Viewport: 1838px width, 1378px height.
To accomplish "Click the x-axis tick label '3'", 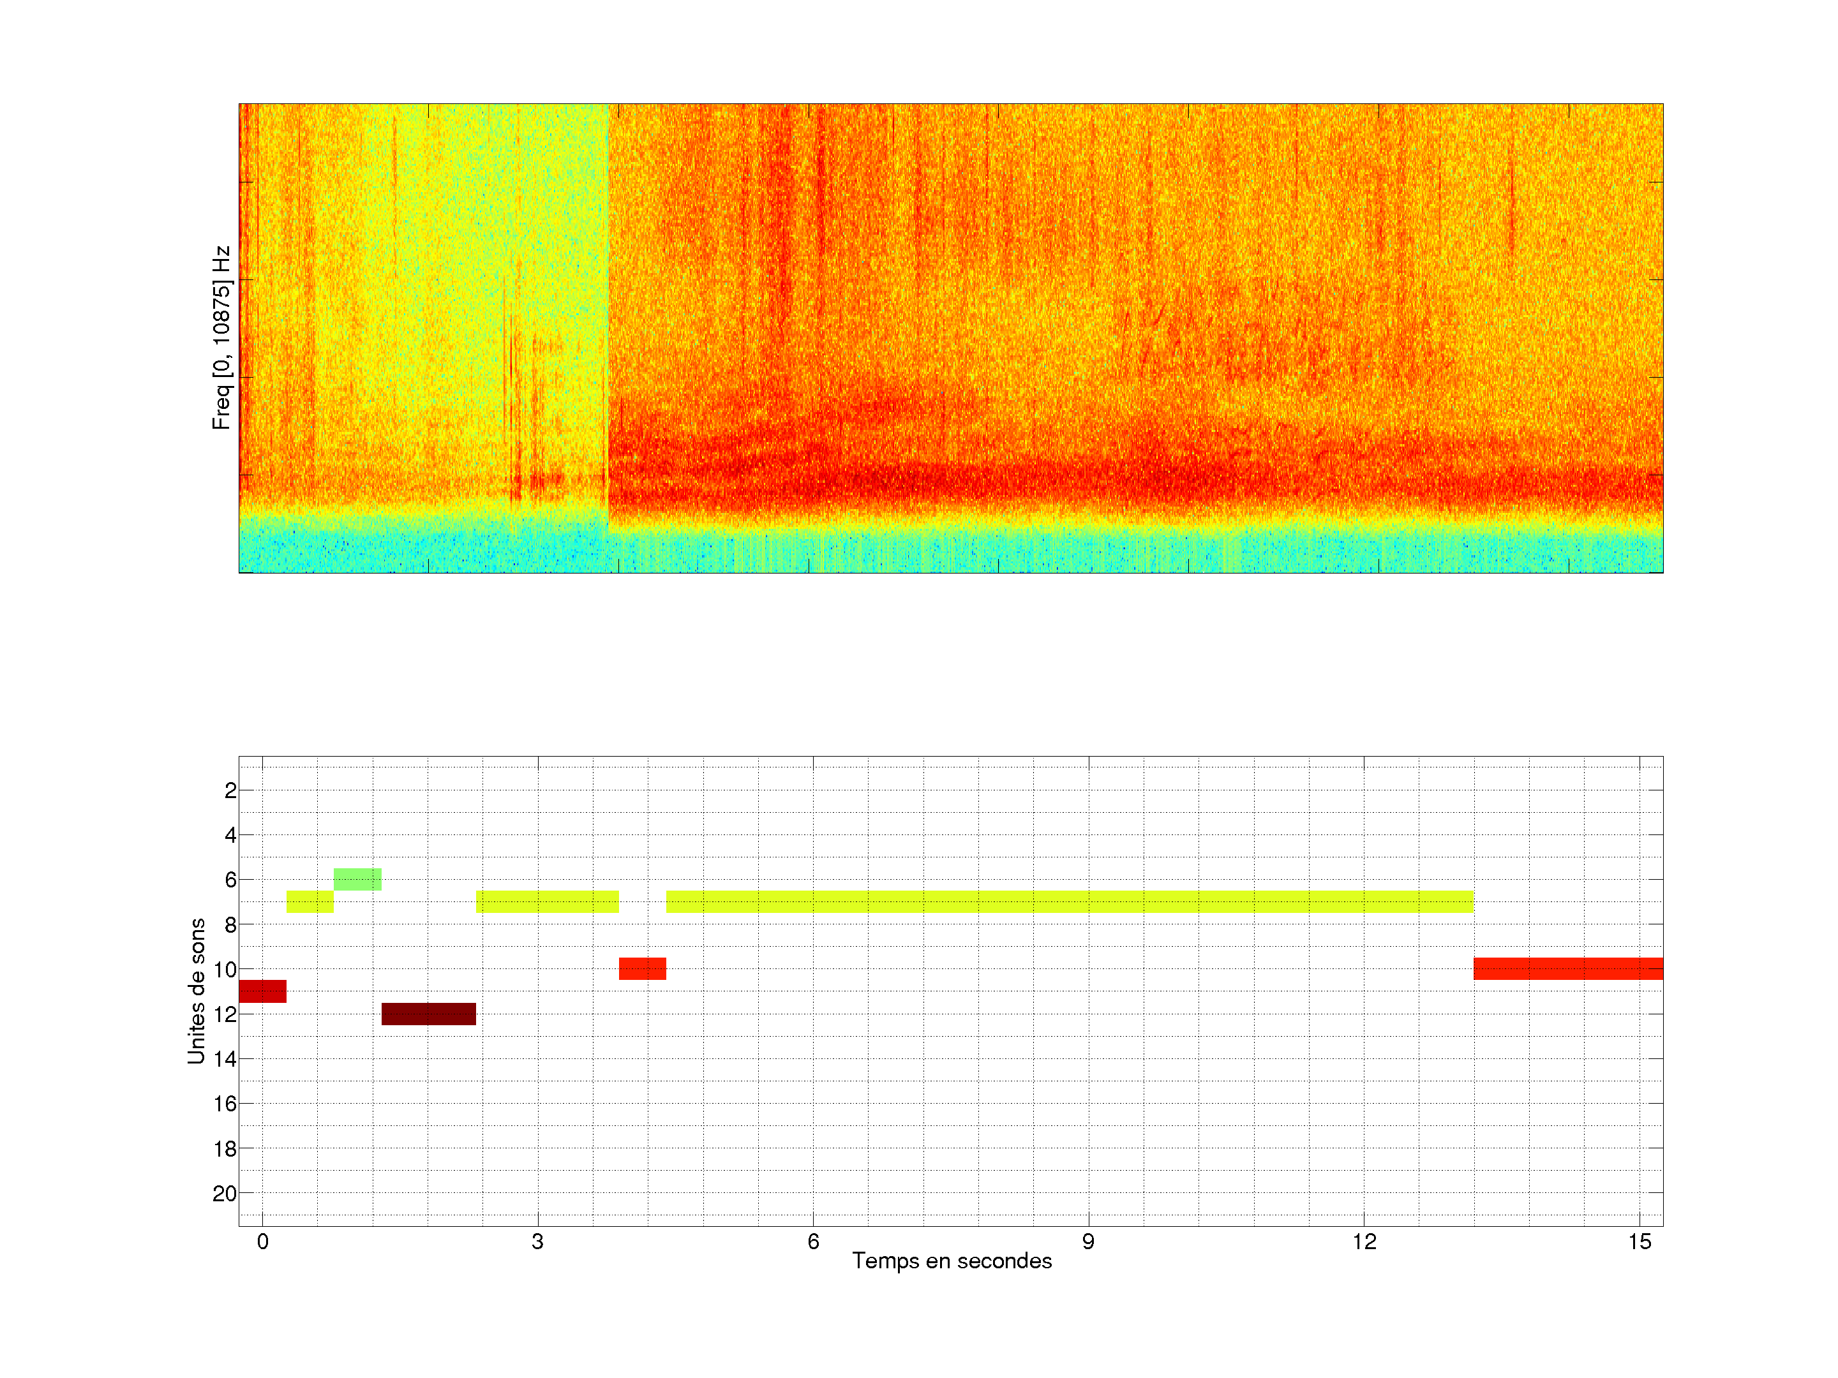I will [x=537, y=1241].
